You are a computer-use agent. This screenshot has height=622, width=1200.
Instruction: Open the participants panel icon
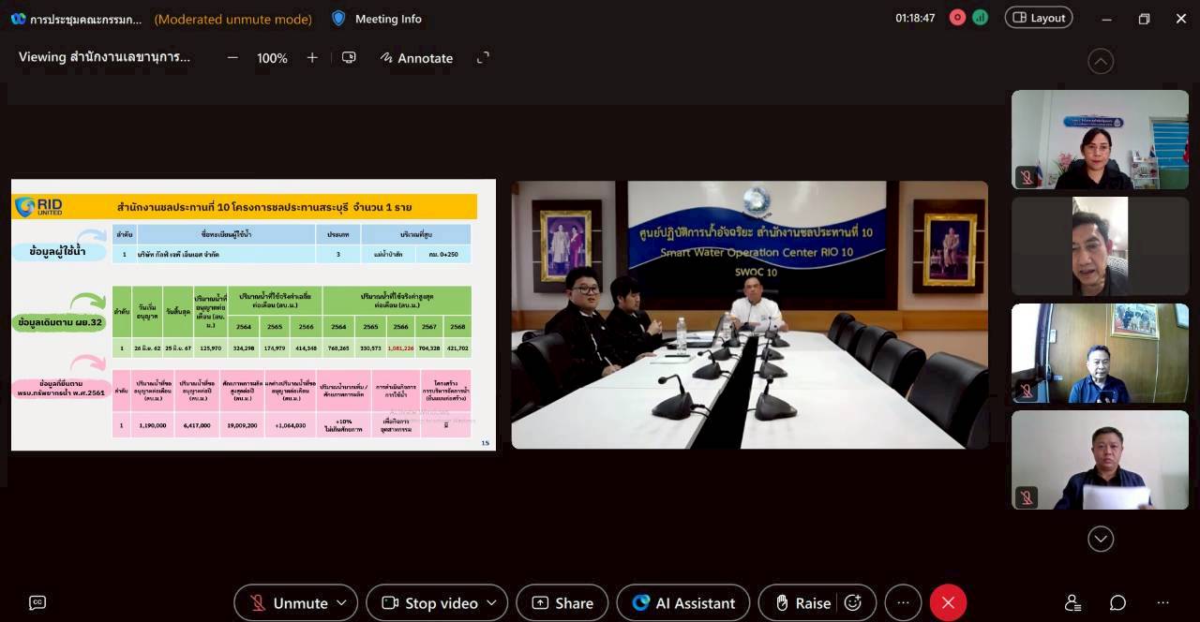pyautogui.click(x=1073, y=602)
